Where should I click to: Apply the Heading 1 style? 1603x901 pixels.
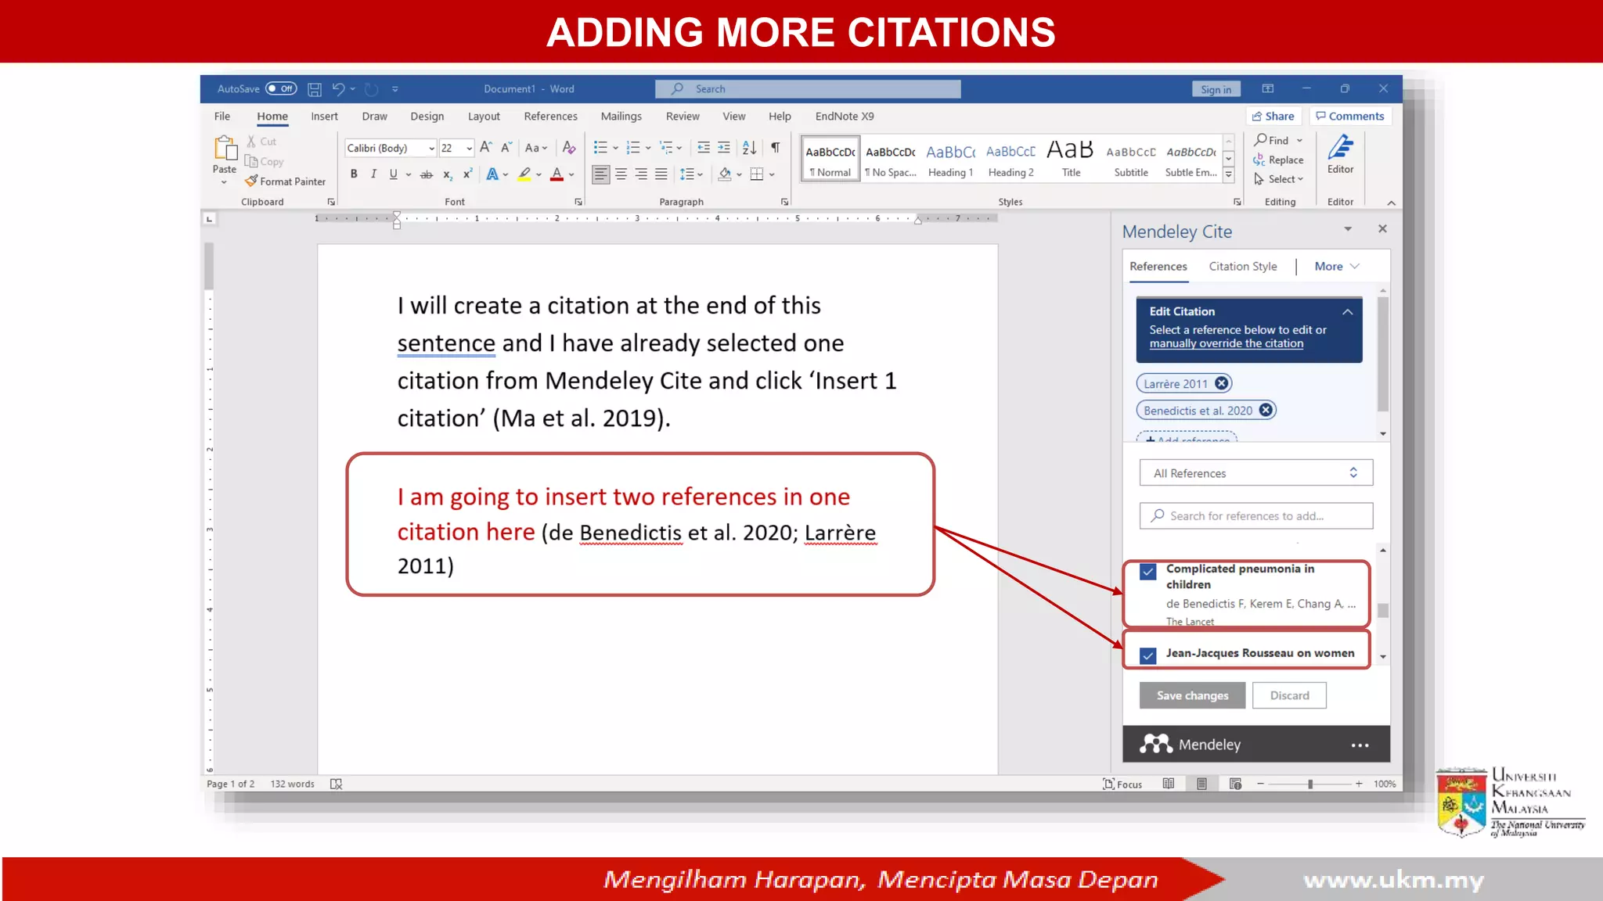tap(950, 159)
